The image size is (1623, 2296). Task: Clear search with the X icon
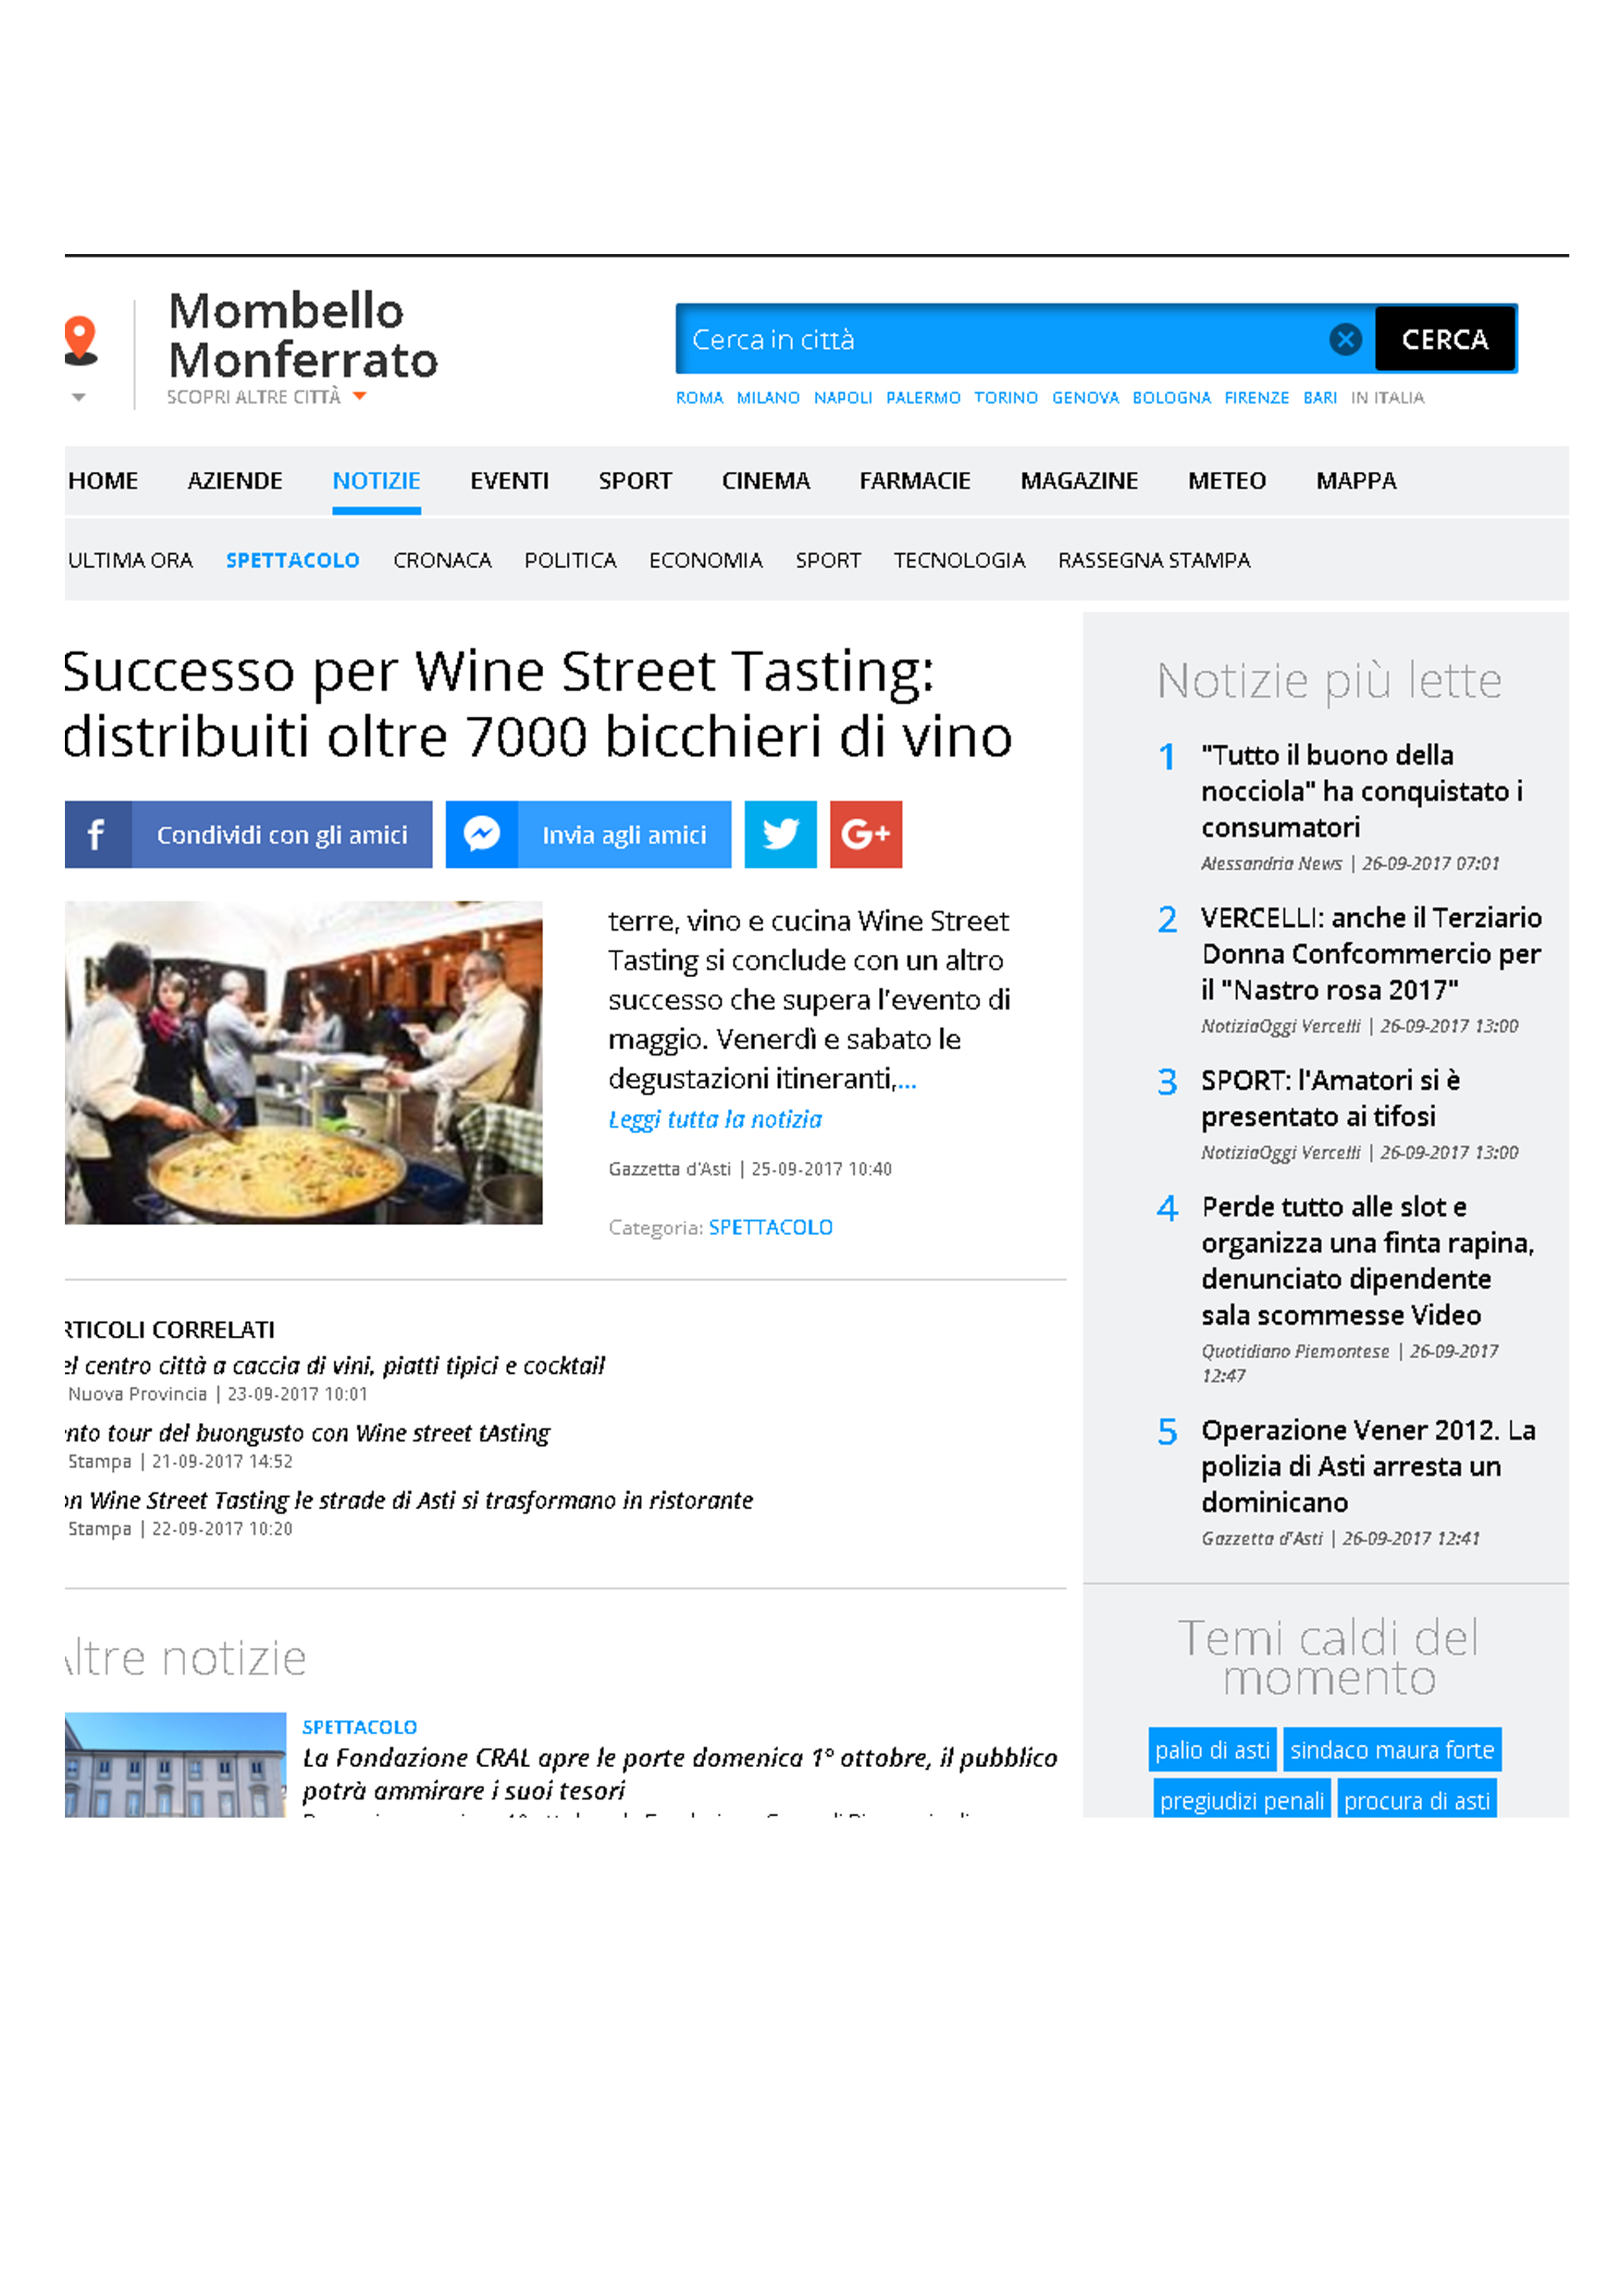pos(1345,340)
